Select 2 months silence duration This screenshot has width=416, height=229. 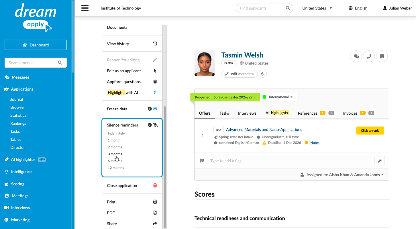(x=115, y=147)
